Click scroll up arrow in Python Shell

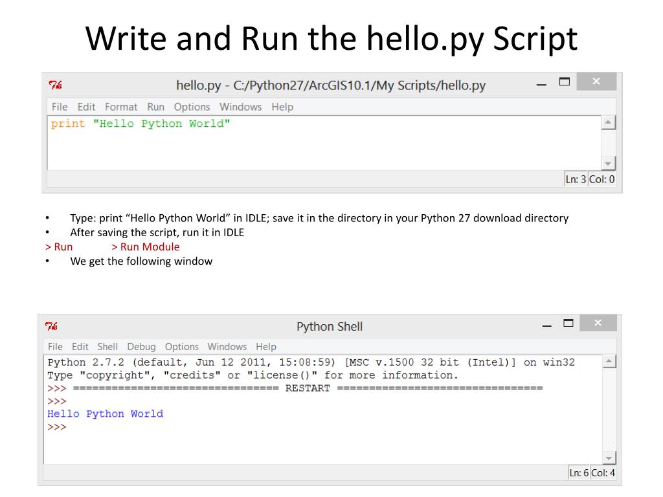click(x=609, y=361)
